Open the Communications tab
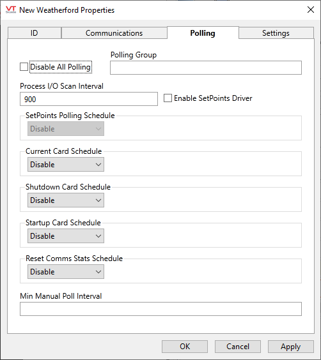This screenshot has height=360, width=321. pyautogui.click(x=114, y=33)
